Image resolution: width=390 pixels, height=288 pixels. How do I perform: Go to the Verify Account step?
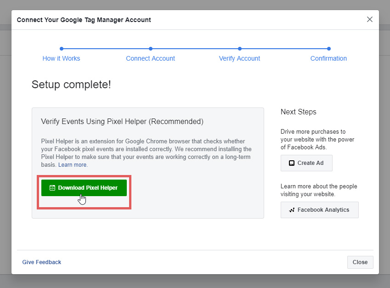tap(239, 58)
